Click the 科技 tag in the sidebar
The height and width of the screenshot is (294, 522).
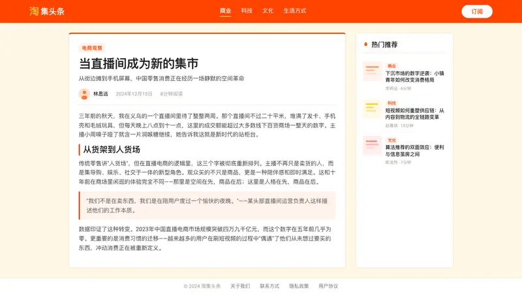tap(391, 103)
